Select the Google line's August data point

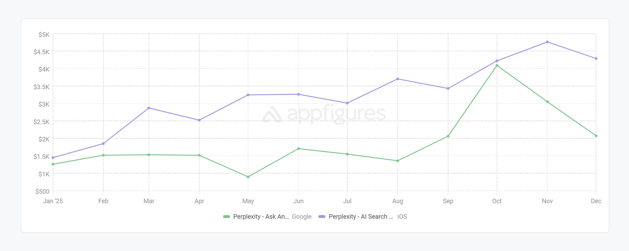(x=397, y=161)
